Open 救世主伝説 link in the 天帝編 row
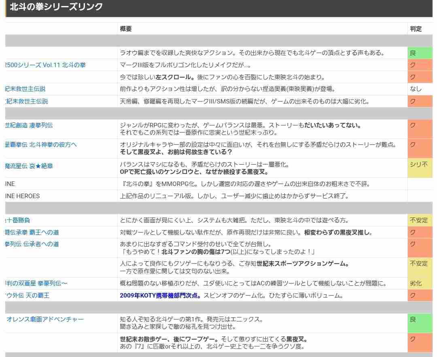The height and width of the screenshot is (357, 437). tap(27, 101)
